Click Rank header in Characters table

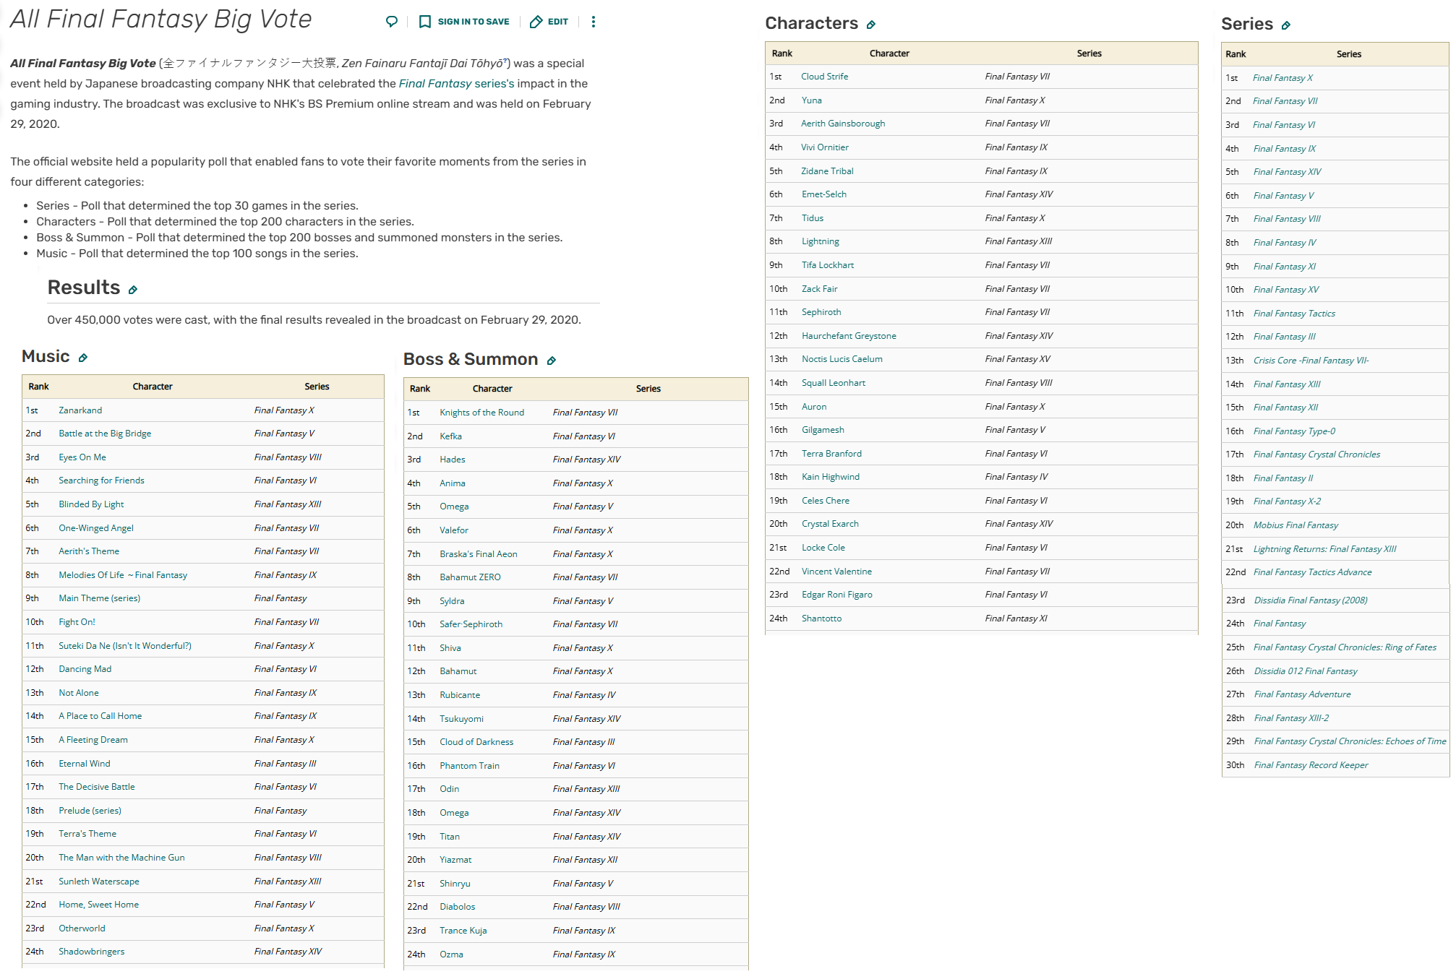[781, 53]
